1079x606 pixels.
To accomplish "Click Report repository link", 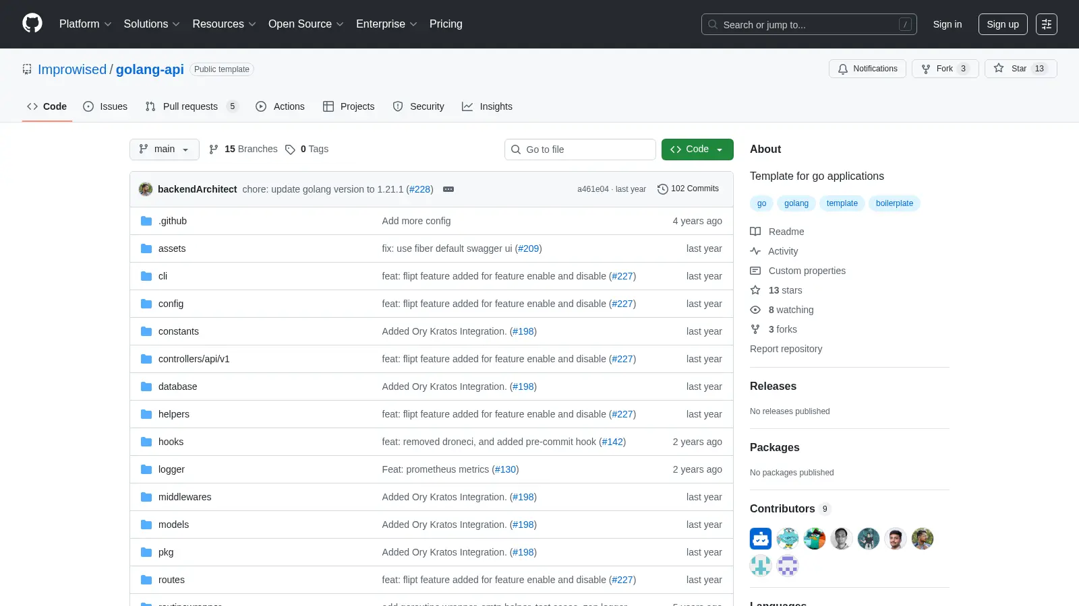I will 786,349.
